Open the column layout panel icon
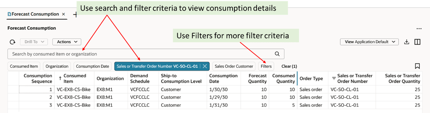 (x=417, y=42)
